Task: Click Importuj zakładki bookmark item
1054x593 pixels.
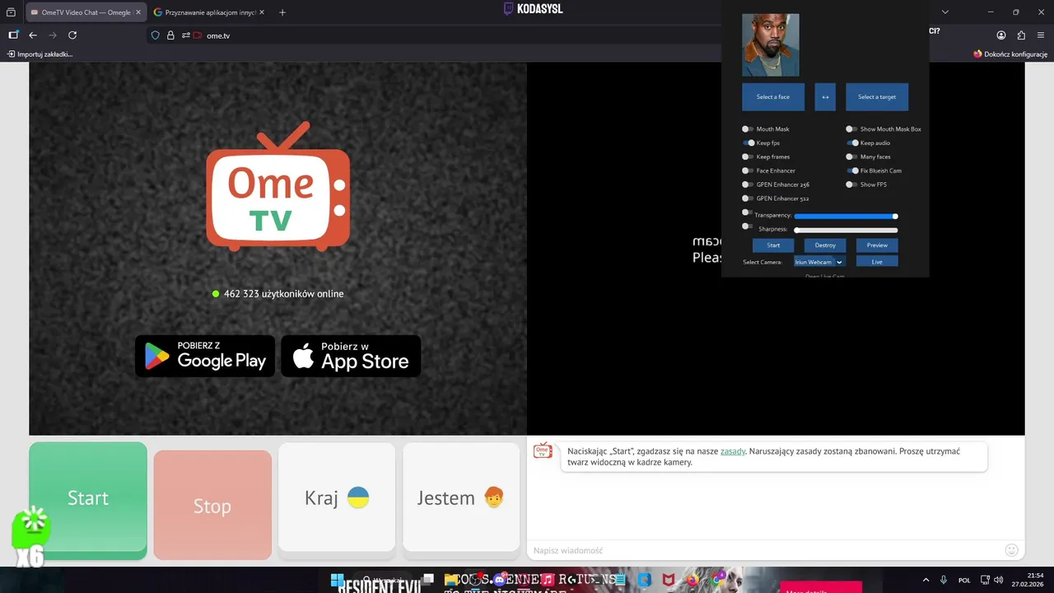Action: pos(40,54)
